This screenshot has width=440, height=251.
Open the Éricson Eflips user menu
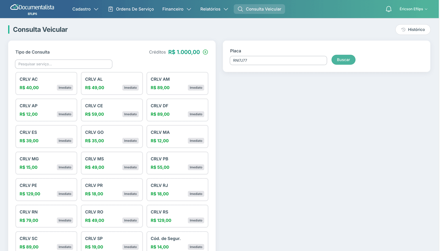coord(414,9)
